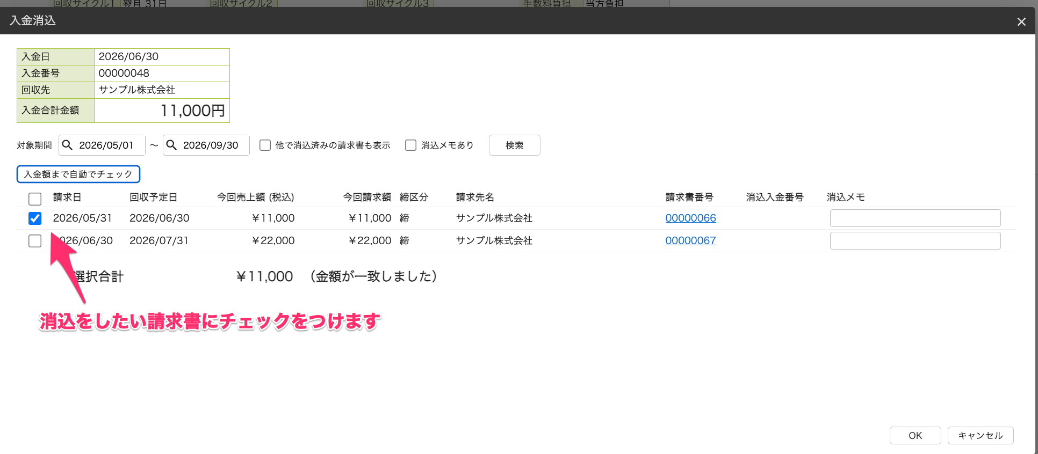The image size is (1038, 454).
Task: Click the 回収予定日 cell 2026/06/30
Action: pyautogui.click(x=159, y=218)
